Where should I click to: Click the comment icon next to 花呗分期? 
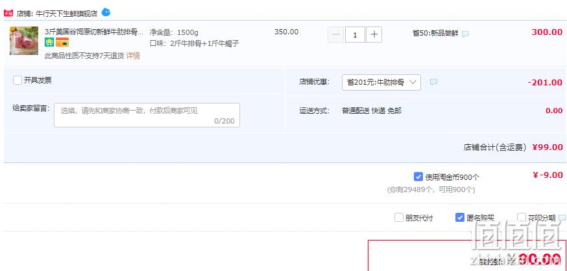point(562,218)
